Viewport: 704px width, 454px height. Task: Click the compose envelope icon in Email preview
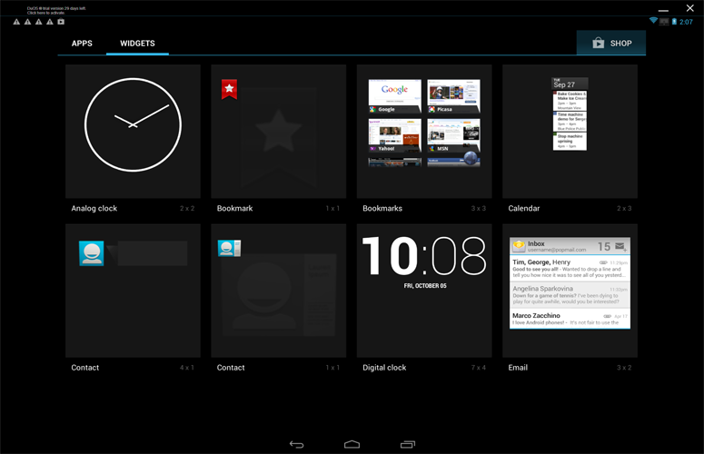[x=620, y=246]
